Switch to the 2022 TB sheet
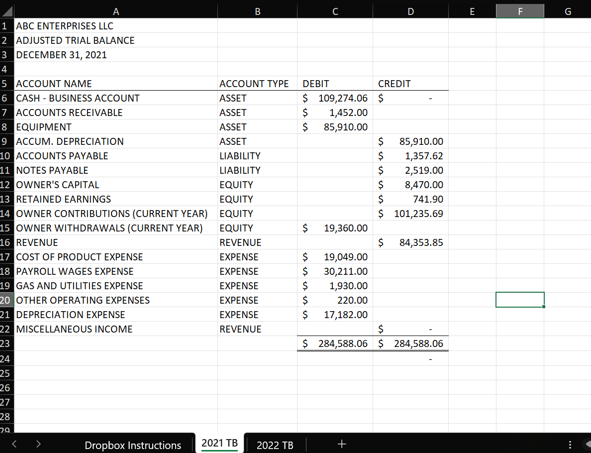 point(275,445)
